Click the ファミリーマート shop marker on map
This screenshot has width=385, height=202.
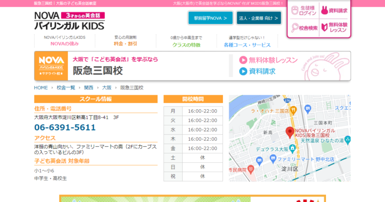[273, 159]
